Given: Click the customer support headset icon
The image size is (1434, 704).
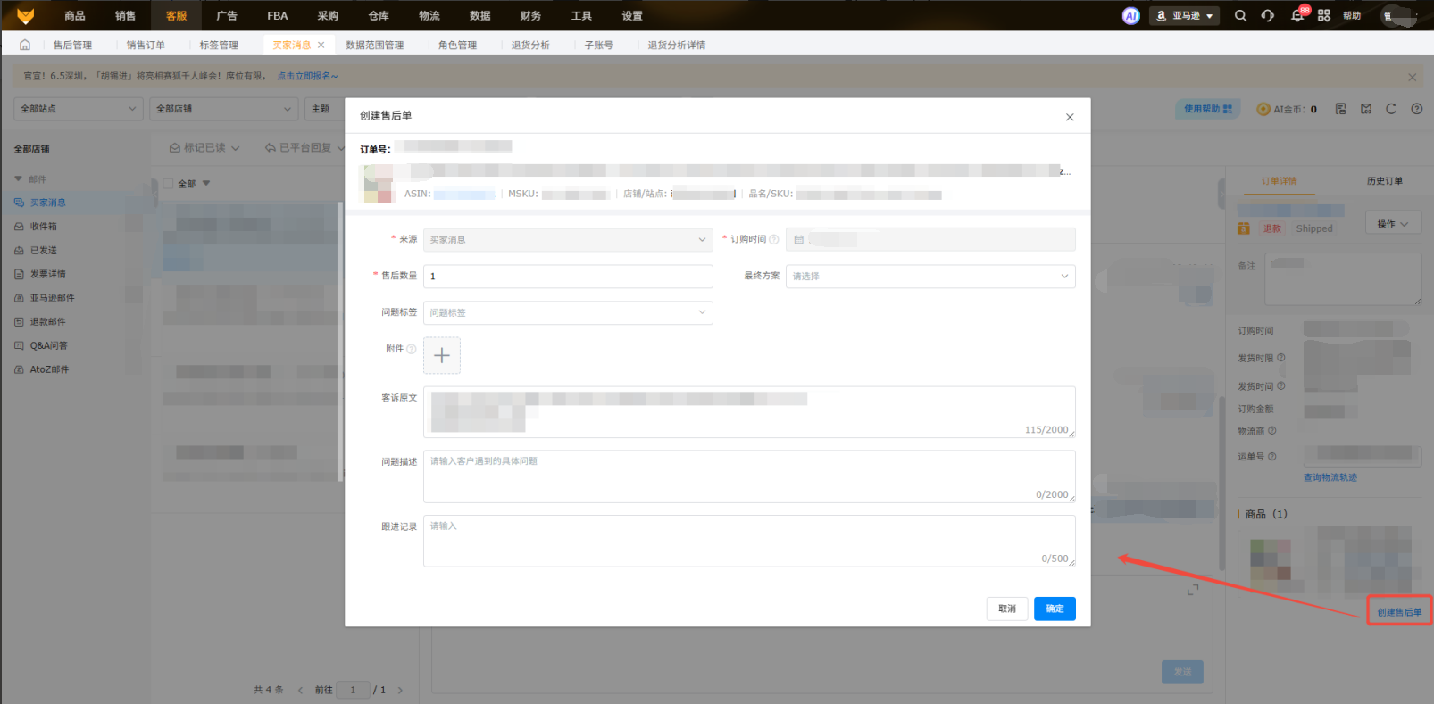Looking at the screenshot, I should 1268,15.
